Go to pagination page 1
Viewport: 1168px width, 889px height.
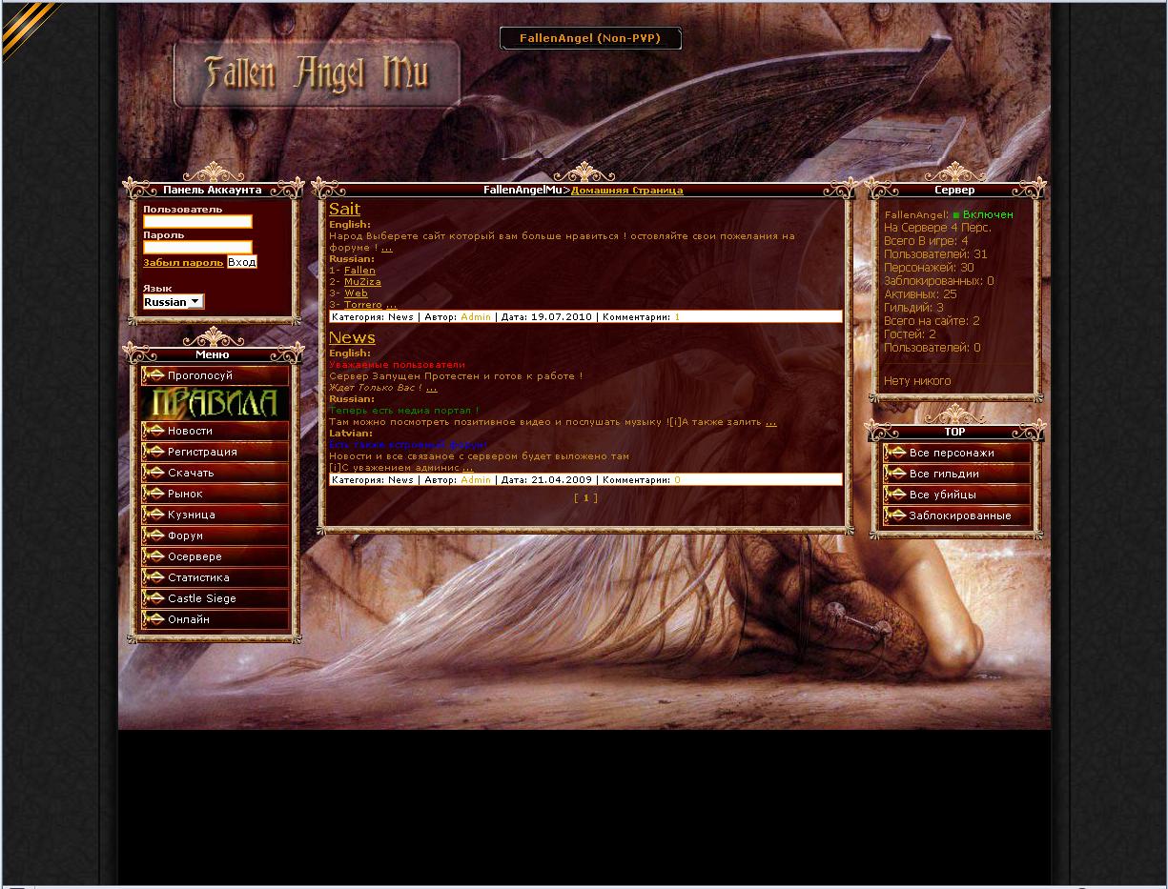pos(585,497)
